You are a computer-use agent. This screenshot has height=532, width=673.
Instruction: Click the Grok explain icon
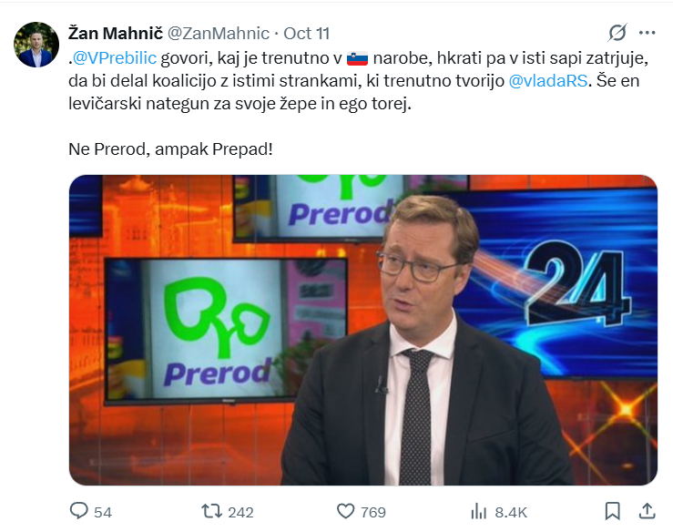(617, 33)
